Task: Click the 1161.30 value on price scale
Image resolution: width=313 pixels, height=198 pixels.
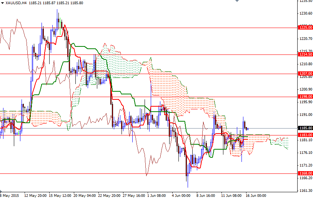Action: click(305, 191)
